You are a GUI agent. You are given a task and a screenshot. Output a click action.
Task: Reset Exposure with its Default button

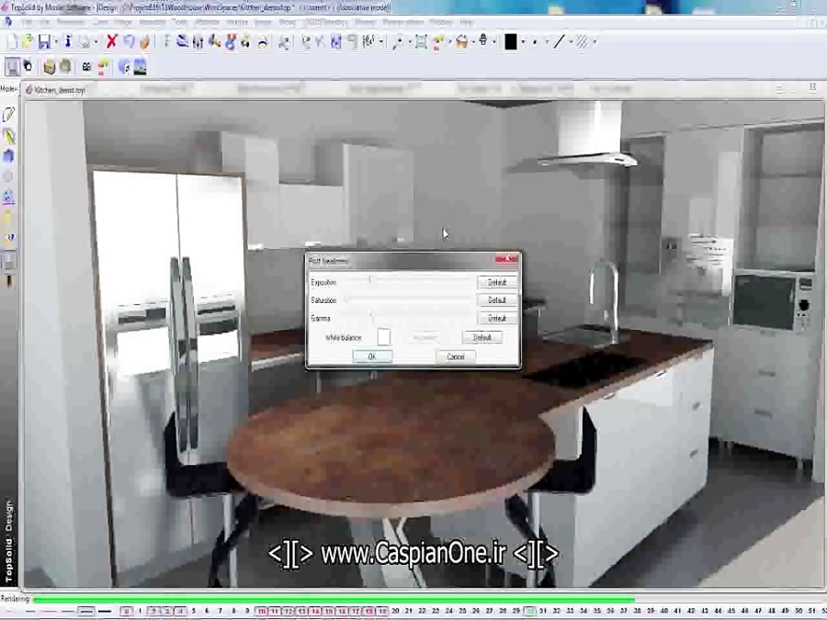(497, 283)
